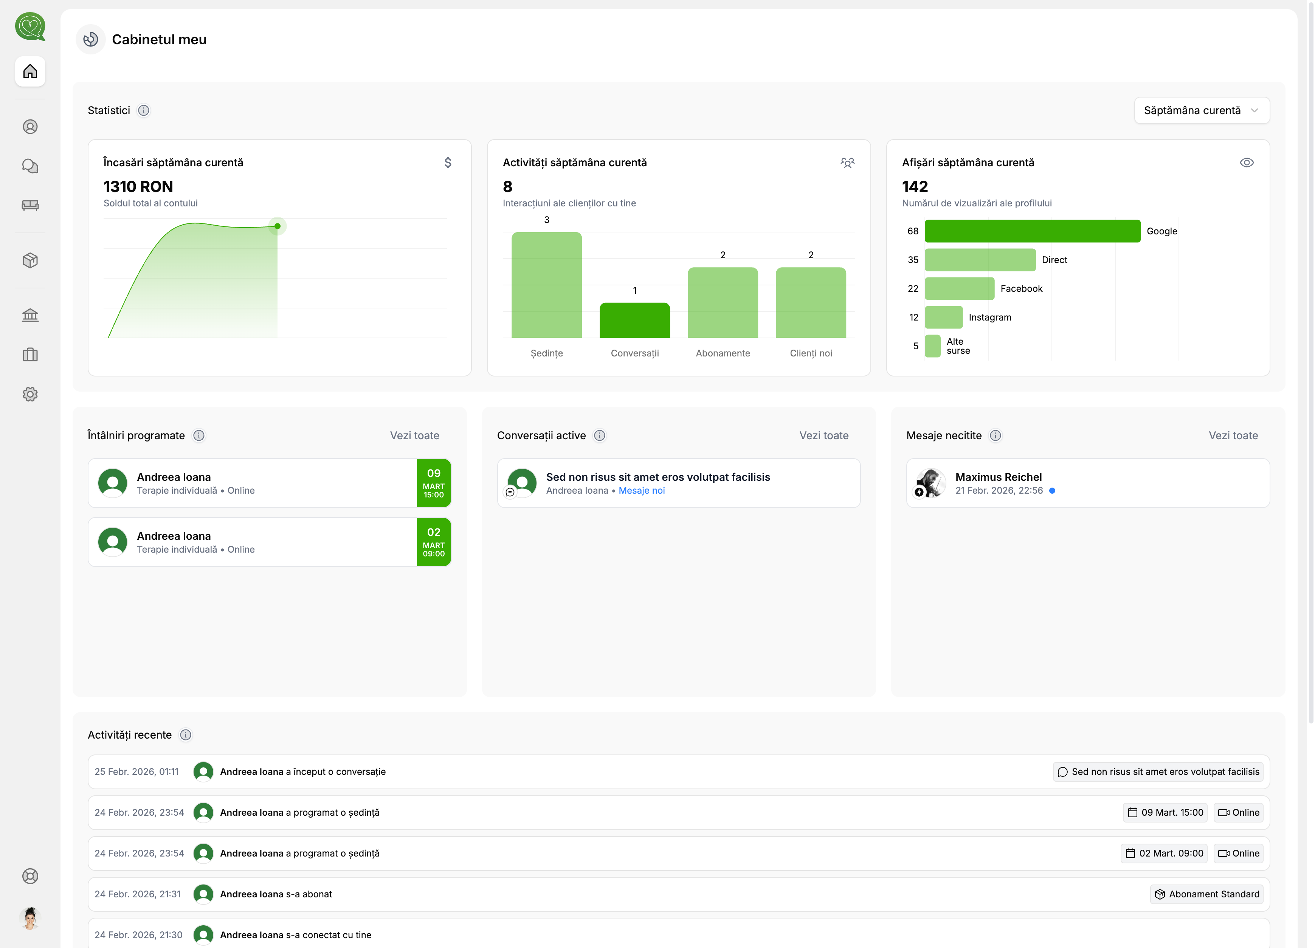Open the package subscriptions sidebar icon
The image size is (1315, 948).
tap(30, 260)
